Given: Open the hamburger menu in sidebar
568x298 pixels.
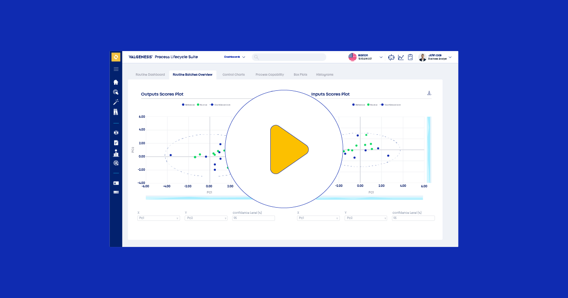Looking at the screenshot, I should click(116, 69).
